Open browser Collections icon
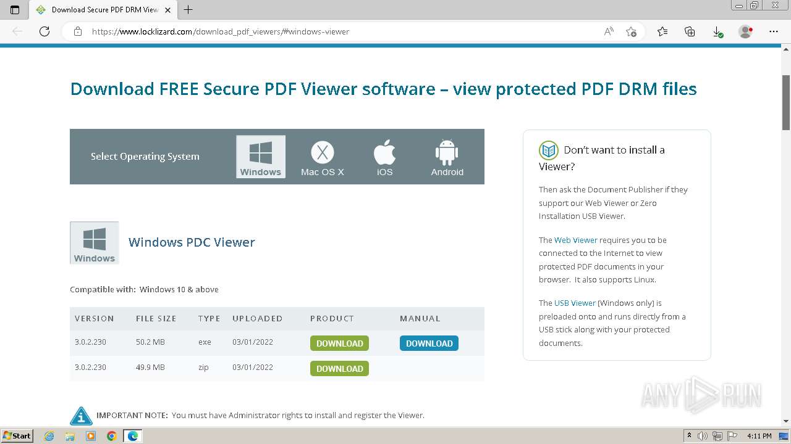Screen dimensions: 791x444 click(690, 31)
